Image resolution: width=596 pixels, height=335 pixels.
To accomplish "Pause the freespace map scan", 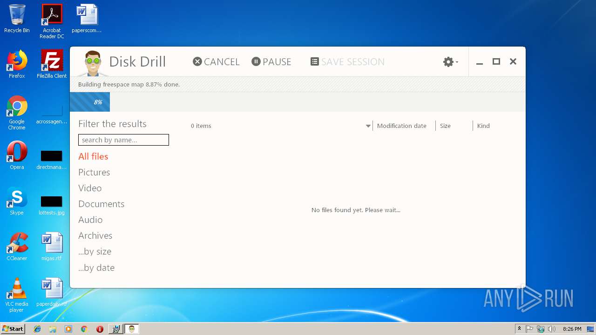I will coord(271,61).
